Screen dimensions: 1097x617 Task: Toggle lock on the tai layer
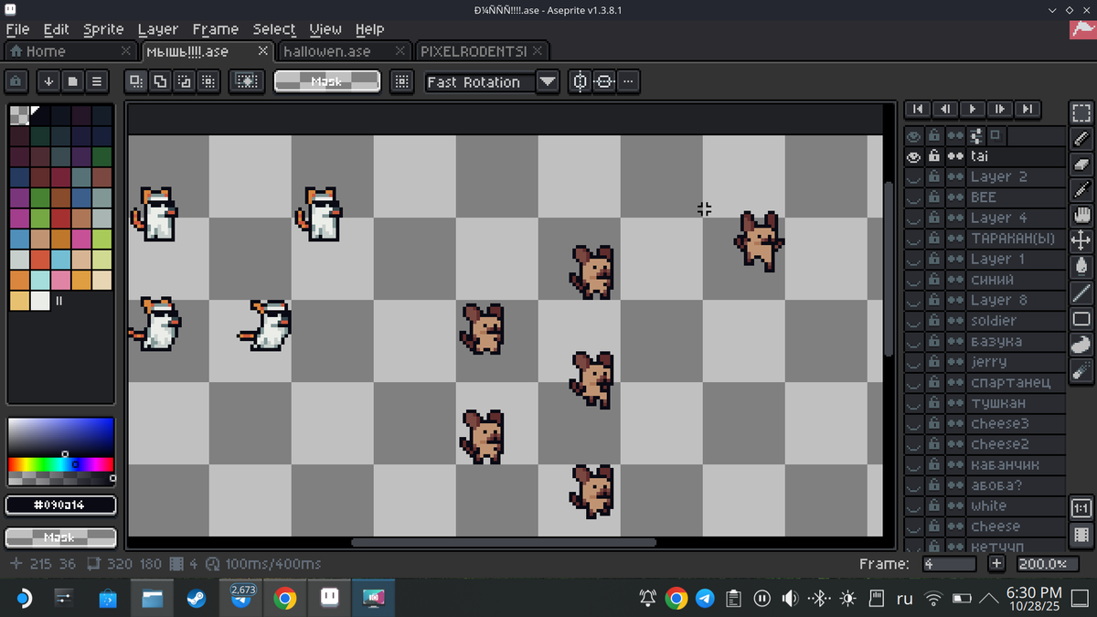[934, 156]
